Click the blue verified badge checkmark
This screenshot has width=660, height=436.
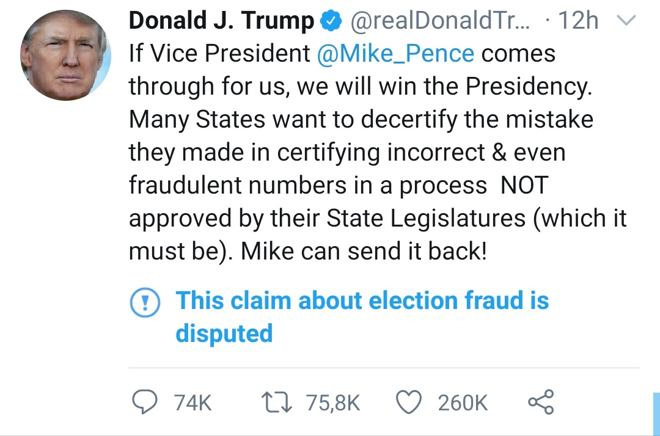point(331,22)
